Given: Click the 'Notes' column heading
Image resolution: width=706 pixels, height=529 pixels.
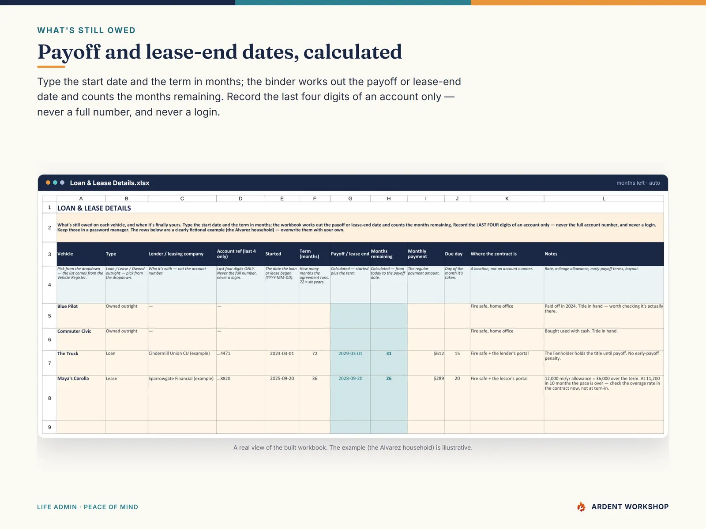Looking at the screenshot, I should (604, 254).
